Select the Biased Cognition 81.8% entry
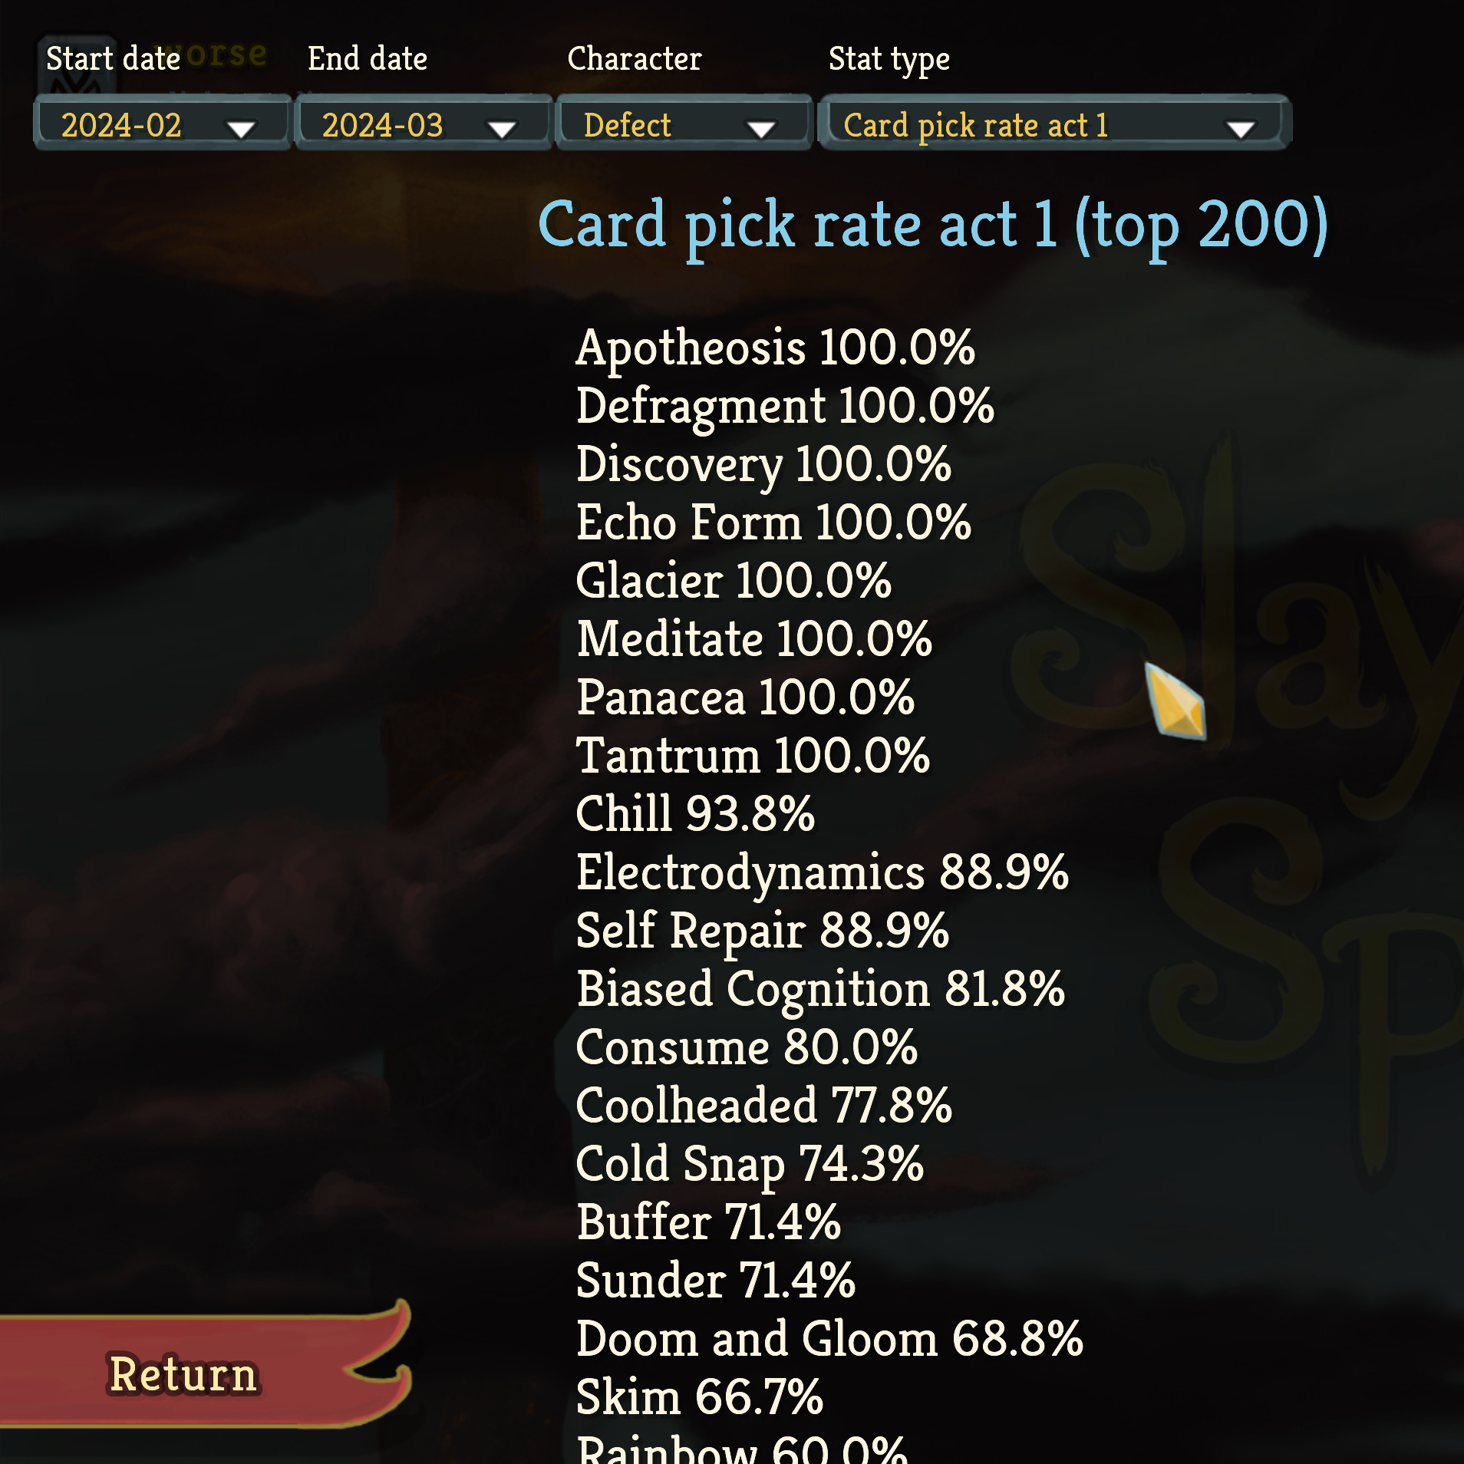This screenshot has height=1464, width=1464. [x=820, y=989]
